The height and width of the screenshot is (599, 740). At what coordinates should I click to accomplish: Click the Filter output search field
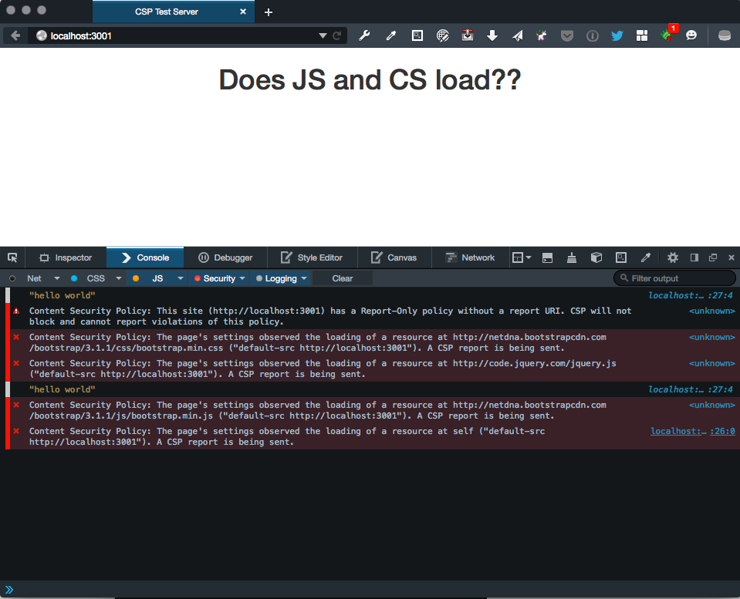coord(674,278)
